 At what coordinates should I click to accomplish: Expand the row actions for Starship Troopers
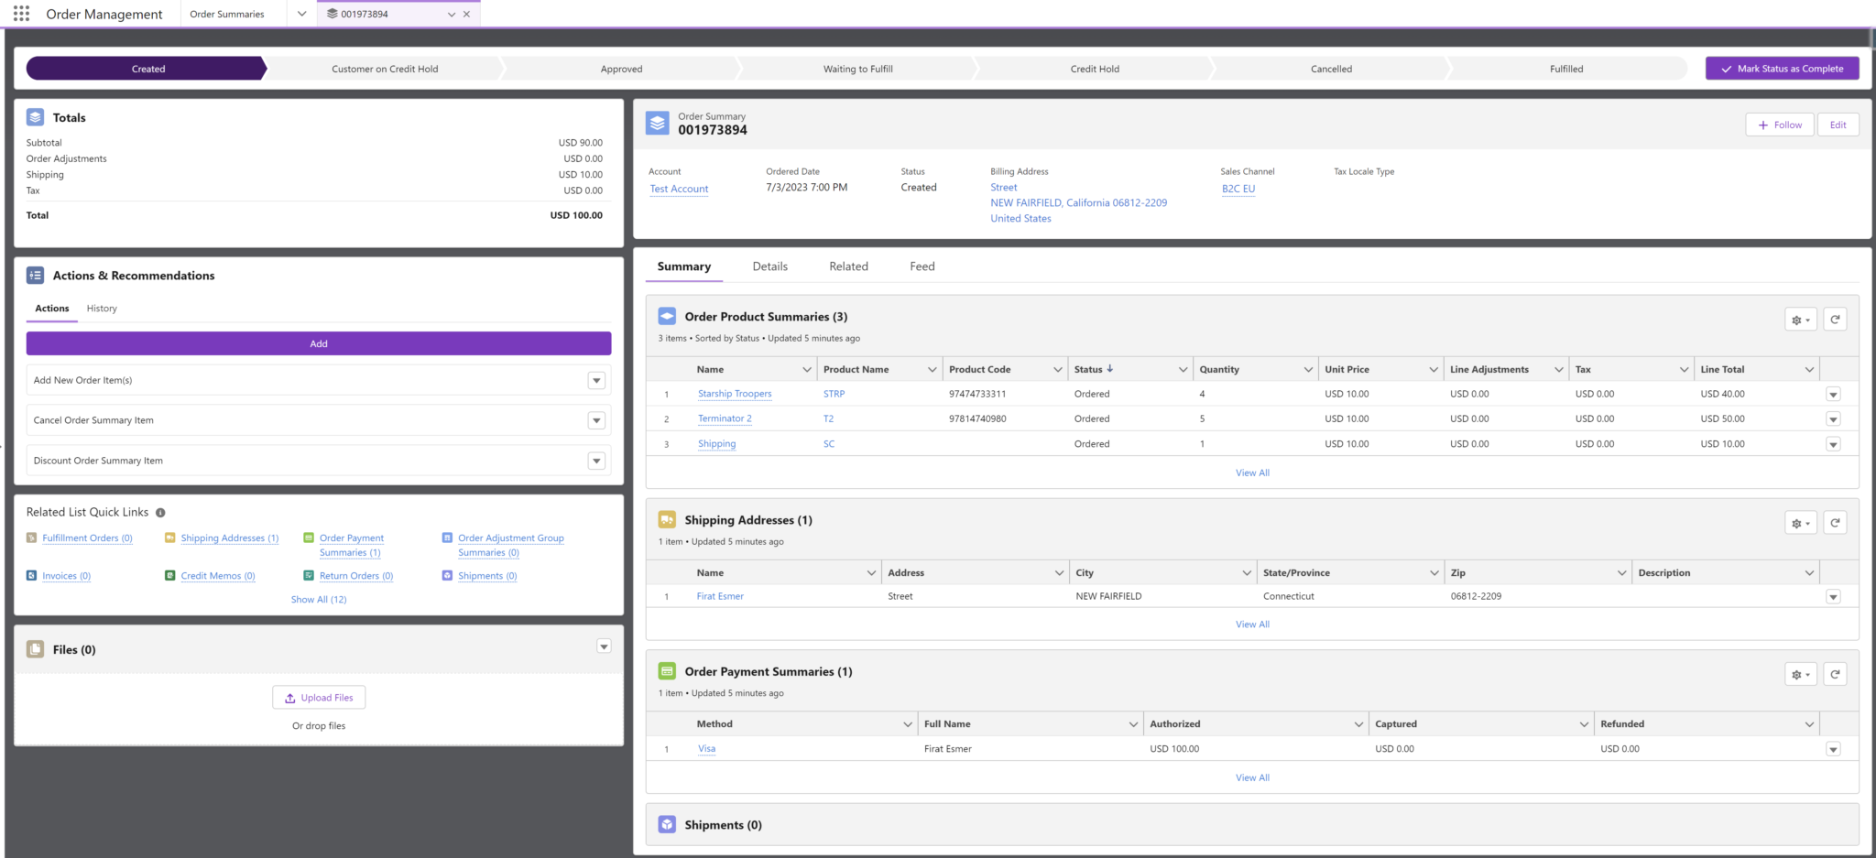click(x=1833, y=394)
